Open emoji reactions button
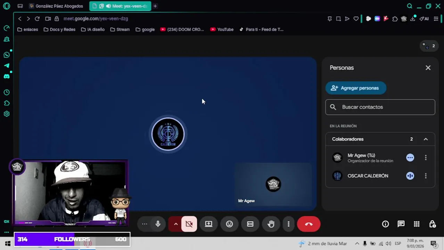This screenshot has height=250, width=444. (229, 224)
